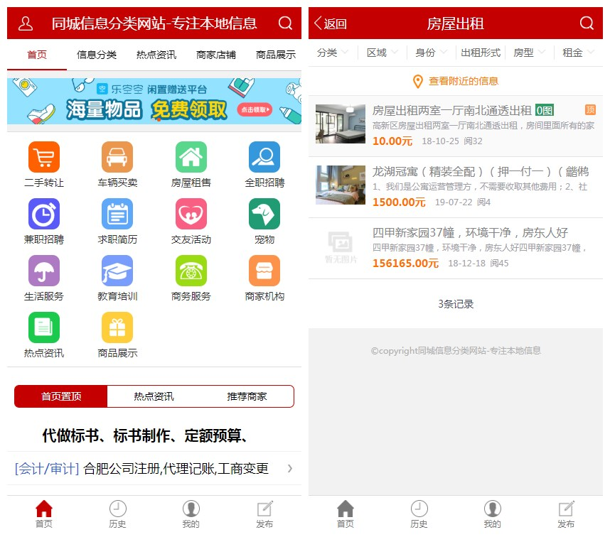Click 点击领取 button on banner

pos(255,109)
